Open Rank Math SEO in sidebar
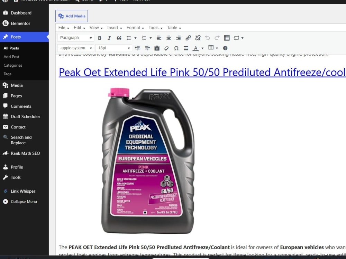This screenshot has height=259, width=346. (x=25, y=153)
